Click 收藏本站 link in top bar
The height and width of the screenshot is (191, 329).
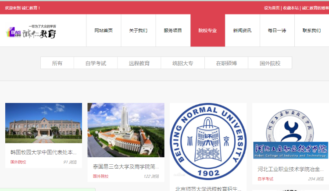coord(290,8)
